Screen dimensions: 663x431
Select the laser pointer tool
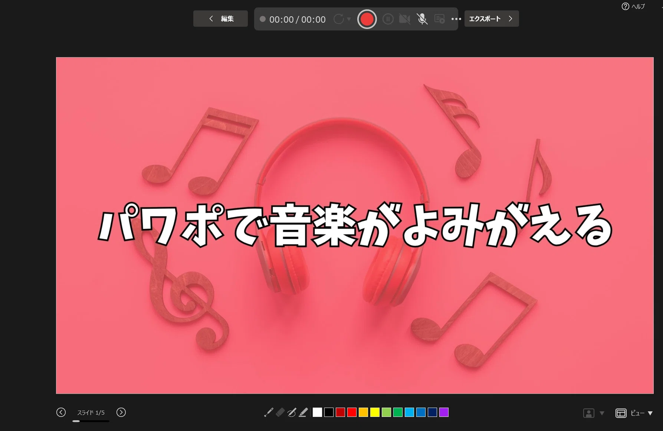[x=269, y=412]
